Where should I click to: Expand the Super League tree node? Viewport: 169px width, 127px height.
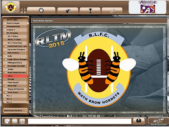point(5,23)
